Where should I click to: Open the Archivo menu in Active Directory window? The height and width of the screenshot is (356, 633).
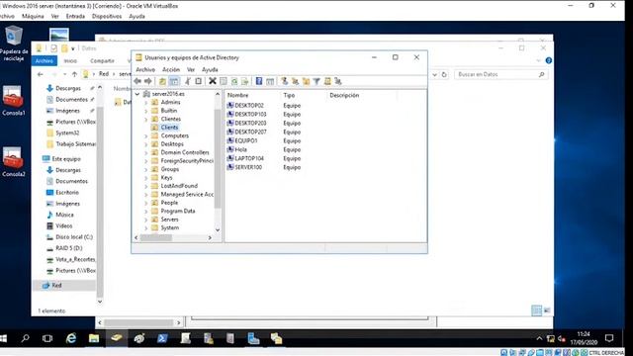click(145, 69)
